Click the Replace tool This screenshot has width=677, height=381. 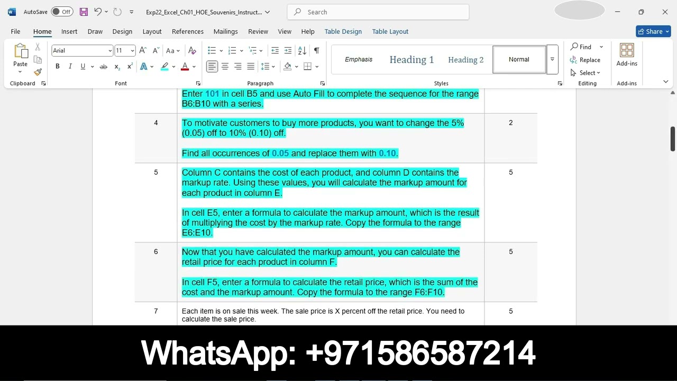[x=585, y=60]
